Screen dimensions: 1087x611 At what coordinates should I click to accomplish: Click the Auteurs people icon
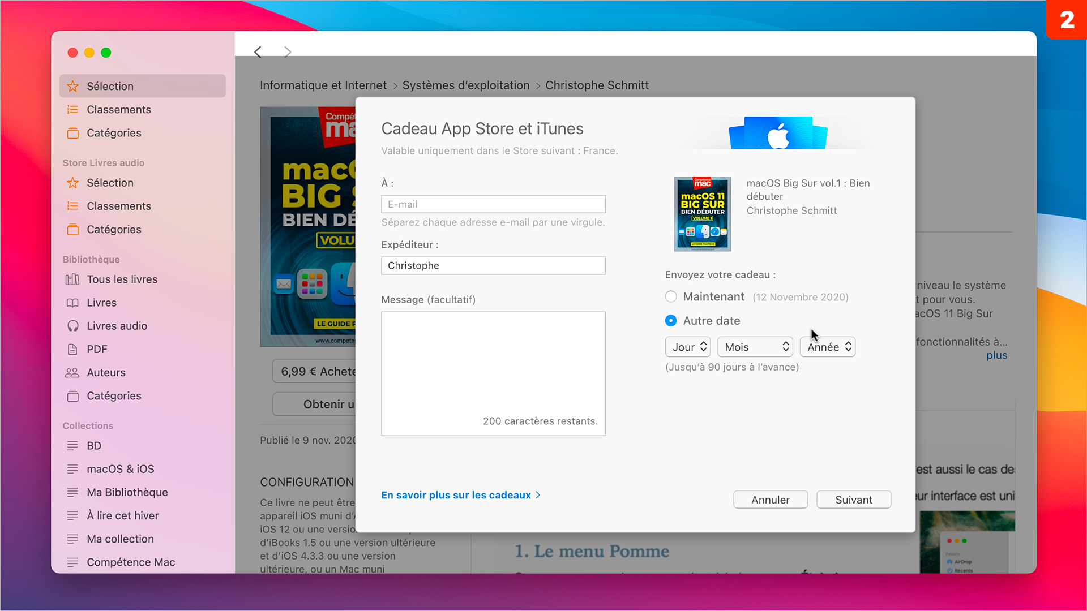[72, 372]
